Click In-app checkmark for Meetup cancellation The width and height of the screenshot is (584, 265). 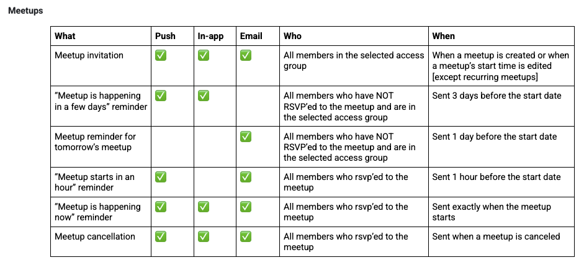pyautogui.click(x=204, y=236)
